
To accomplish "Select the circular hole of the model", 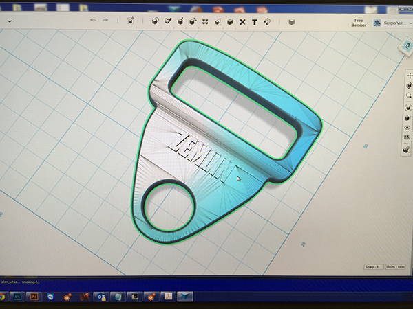I will 171,206.
